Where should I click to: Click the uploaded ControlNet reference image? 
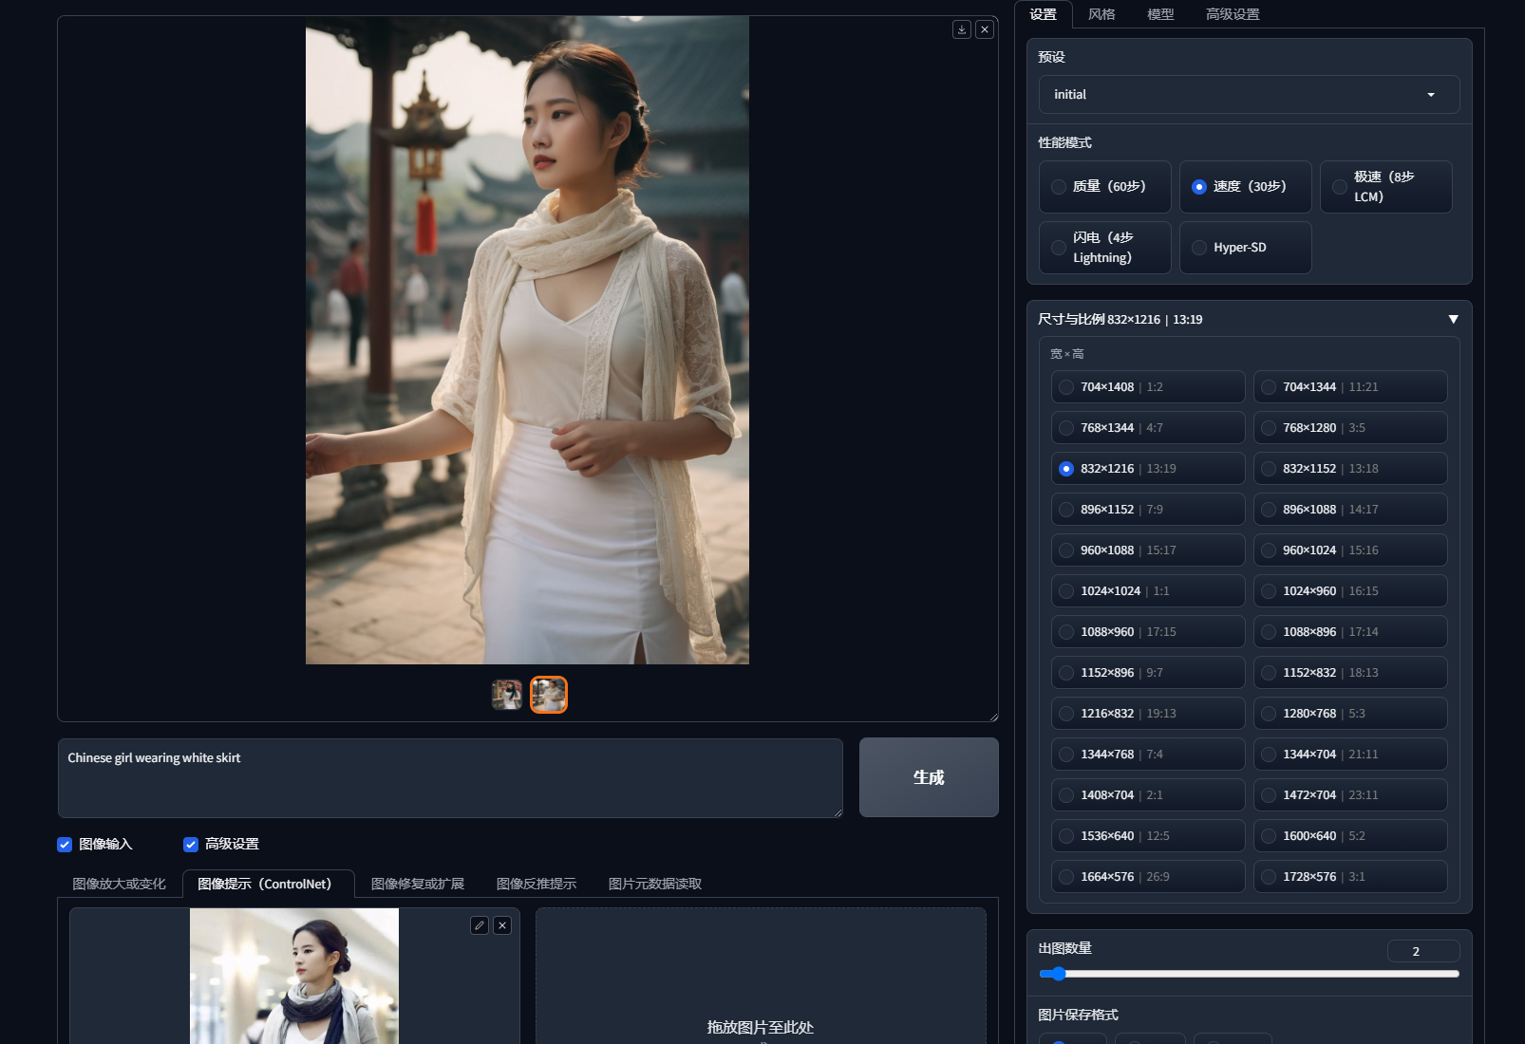tap(294, 976)
